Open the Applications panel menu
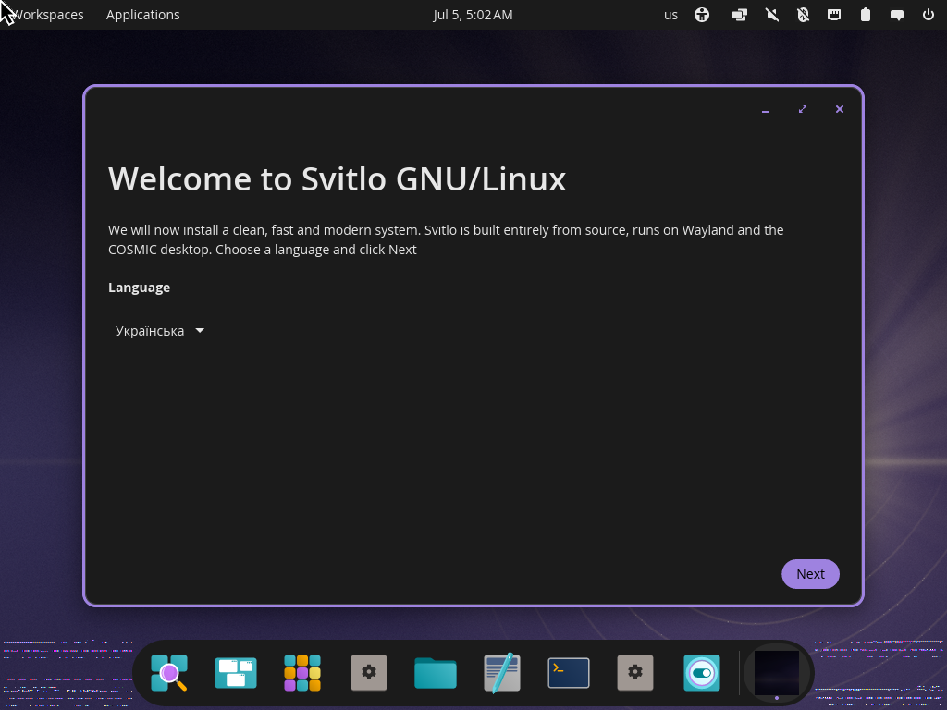The image size is (947, 710). point(143,15)
